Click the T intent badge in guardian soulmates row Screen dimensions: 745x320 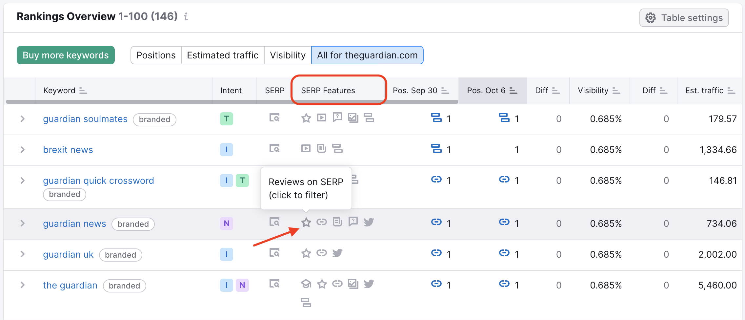[227, 119]
